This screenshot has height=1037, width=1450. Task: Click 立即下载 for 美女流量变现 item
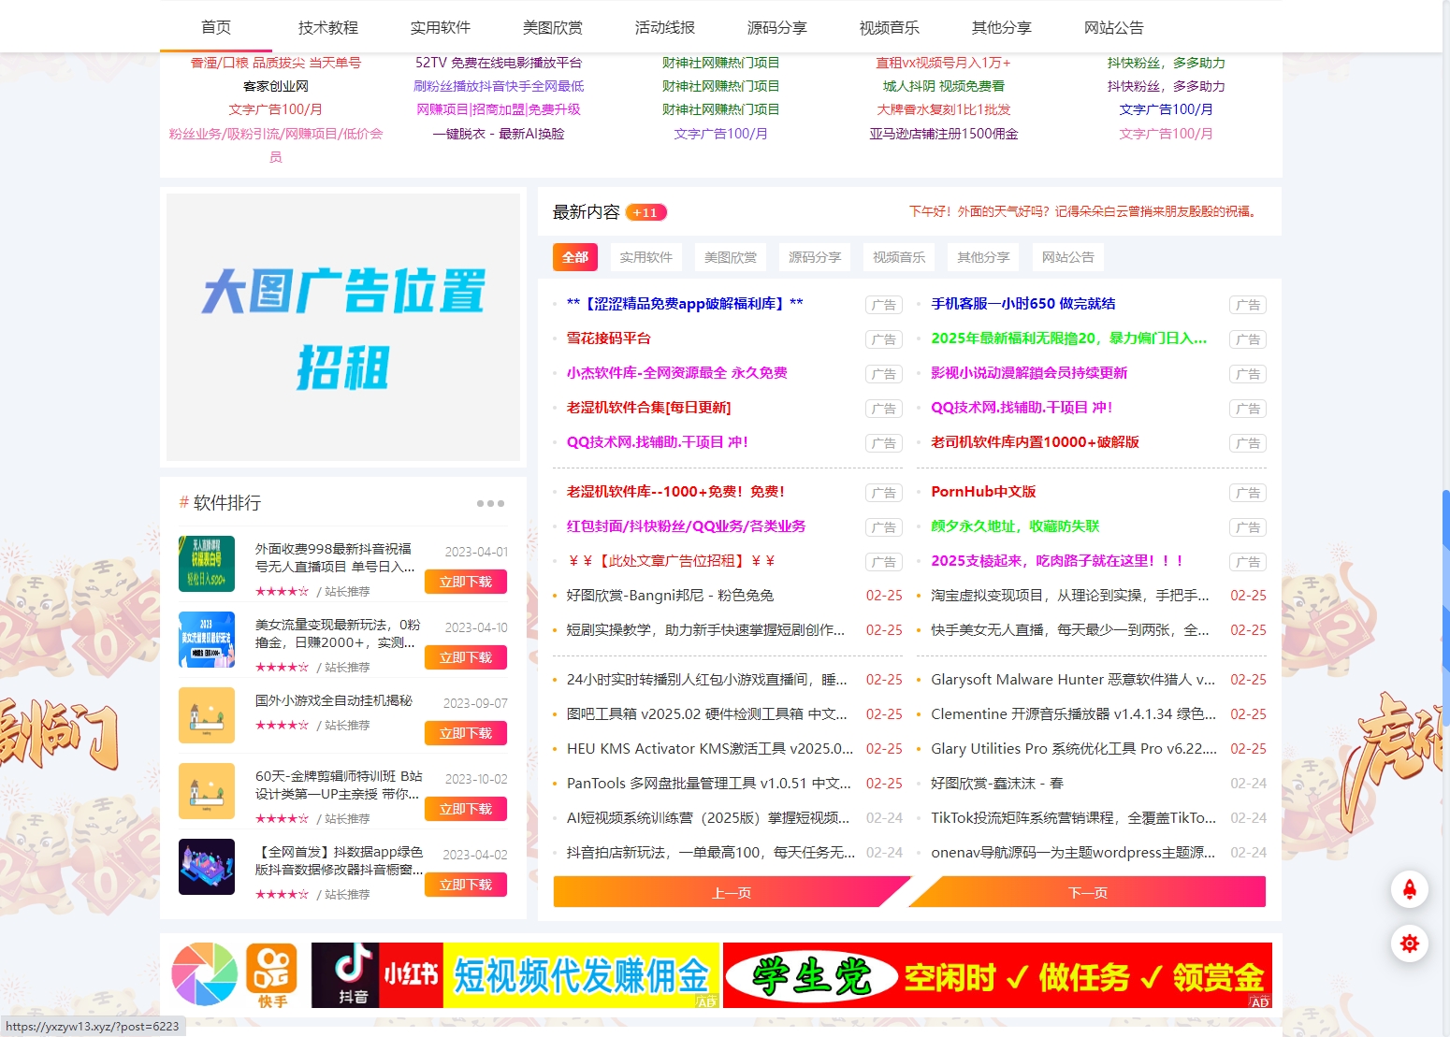pyautogui.click(x=466, y=657)
